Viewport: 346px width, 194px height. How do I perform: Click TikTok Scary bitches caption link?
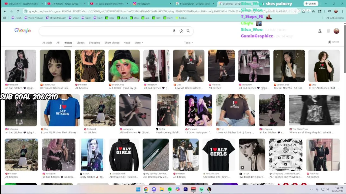coord(92,177)
